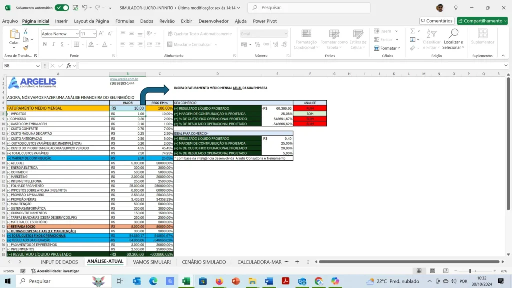Adjust the zoom slider handle
The width and height of the screenshot is (512, 288).
(470, 271)
